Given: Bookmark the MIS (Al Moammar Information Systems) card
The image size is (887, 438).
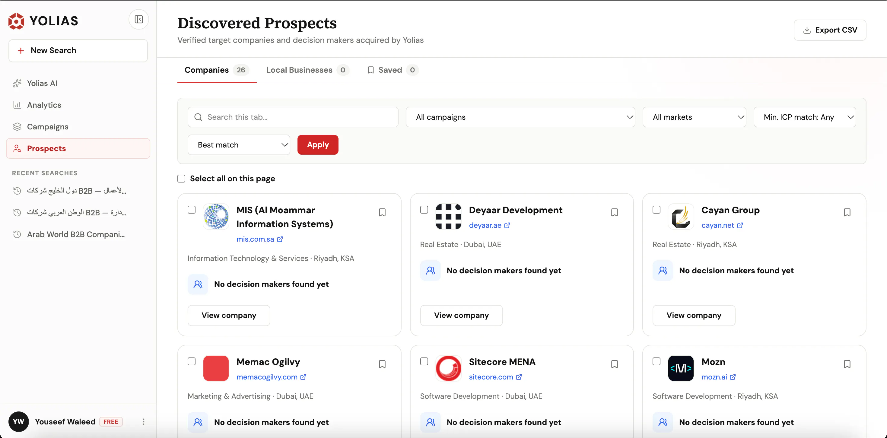Looking at the screenshot, I should click(x=382, y=212).
